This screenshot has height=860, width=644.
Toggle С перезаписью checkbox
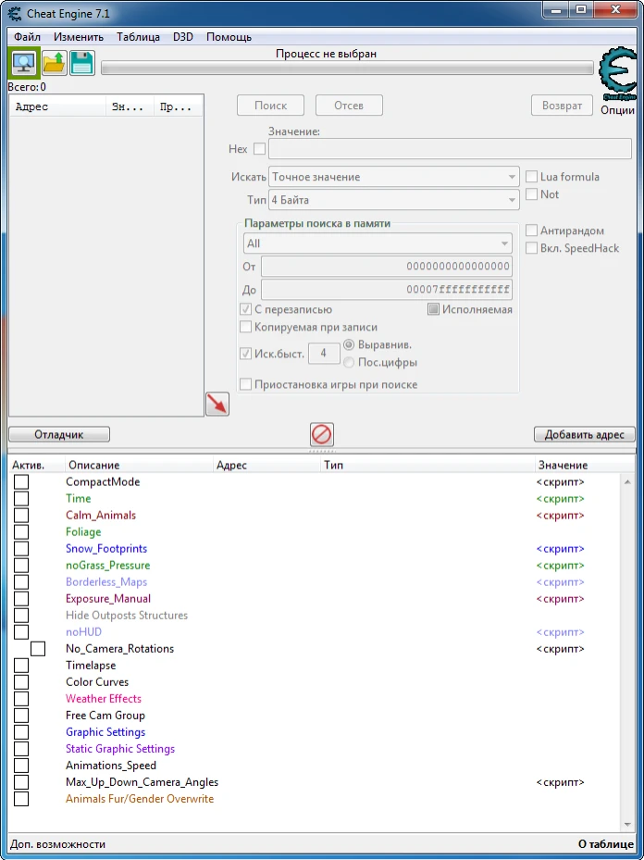click(245, 309)
